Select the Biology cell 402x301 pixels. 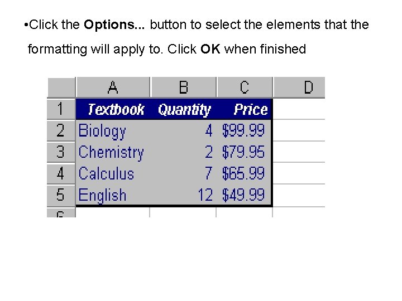pos(103,131)
